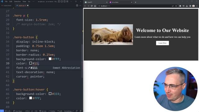
Task: Reload the localhost page
Action: [x=92, y=6]
